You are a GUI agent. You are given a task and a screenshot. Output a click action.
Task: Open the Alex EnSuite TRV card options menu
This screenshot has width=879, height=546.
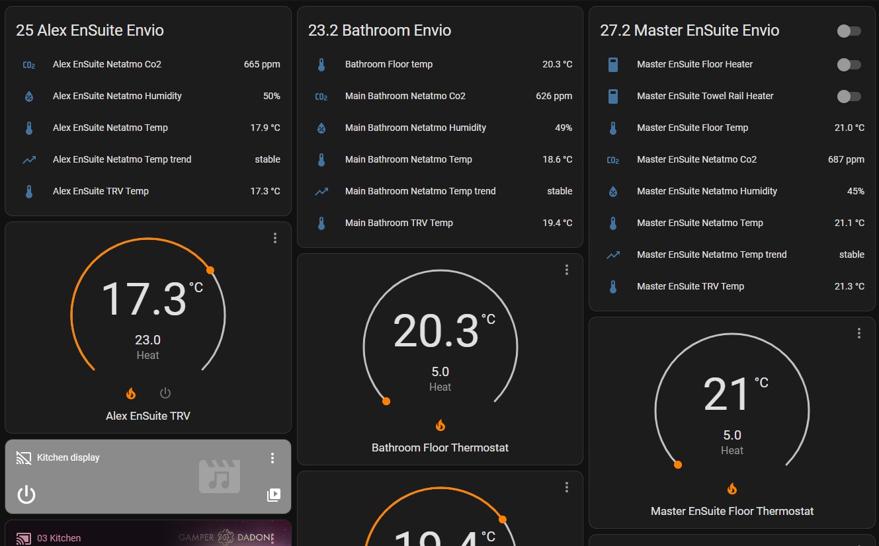coord(275,238)
